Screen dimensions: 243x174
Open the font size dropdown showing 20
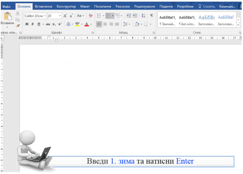pos(60,16)
